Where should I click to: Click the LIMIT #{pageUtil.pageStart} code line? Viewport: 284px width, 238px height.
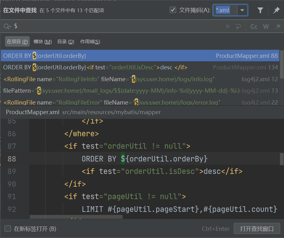(x=179, y=209)
